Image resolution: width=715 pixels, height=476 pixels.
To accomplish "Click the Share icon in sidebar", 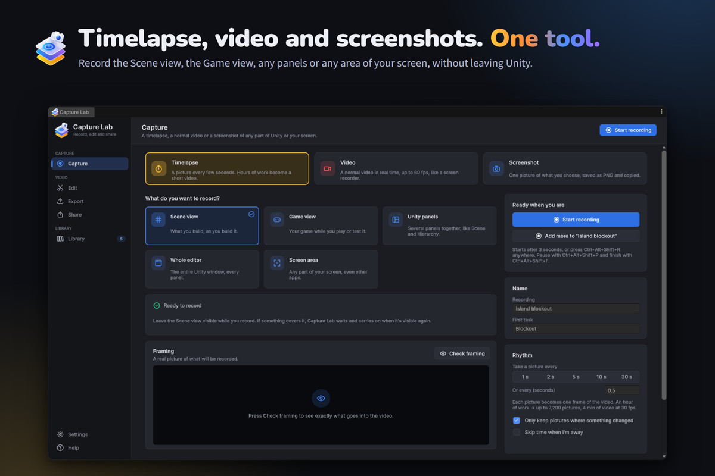I will point(60,215).
